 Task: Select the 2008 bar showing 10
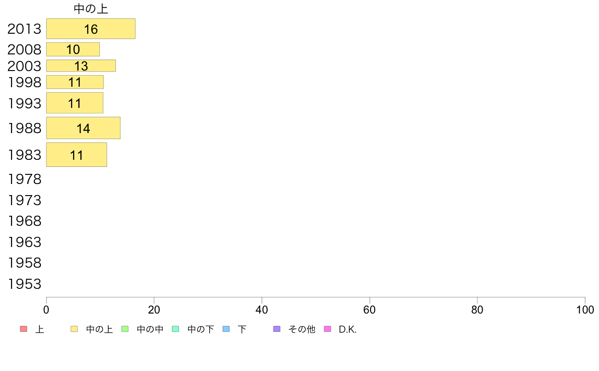(73, 49)
